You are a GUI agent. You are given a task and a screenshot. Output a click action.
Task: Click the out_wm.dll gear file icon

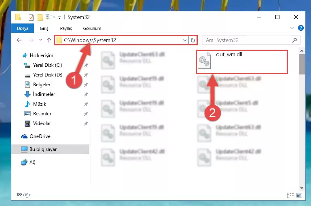[204, 60]
